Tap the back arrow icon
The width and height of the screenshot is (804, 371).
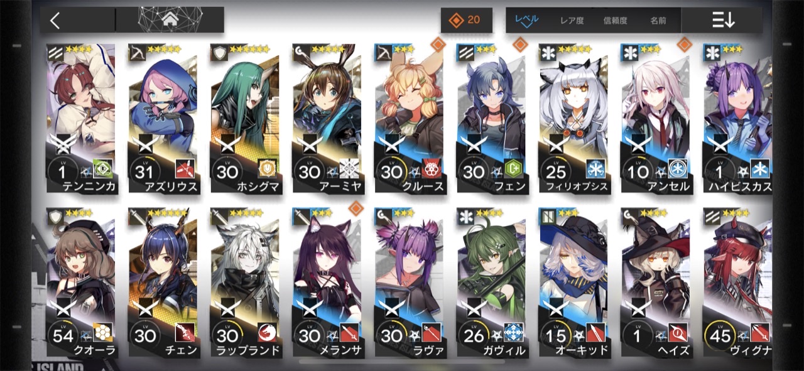[55, 20]
